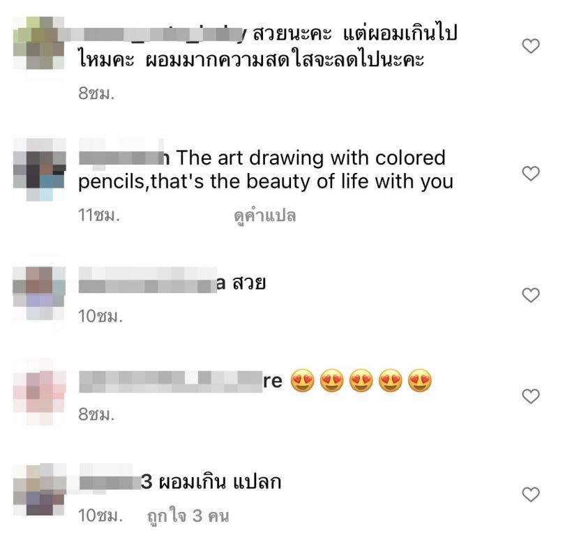View the avatar next to the single-word สวย comment
Viewport: 572px width, 535px height.
click(x=39, y=293)
